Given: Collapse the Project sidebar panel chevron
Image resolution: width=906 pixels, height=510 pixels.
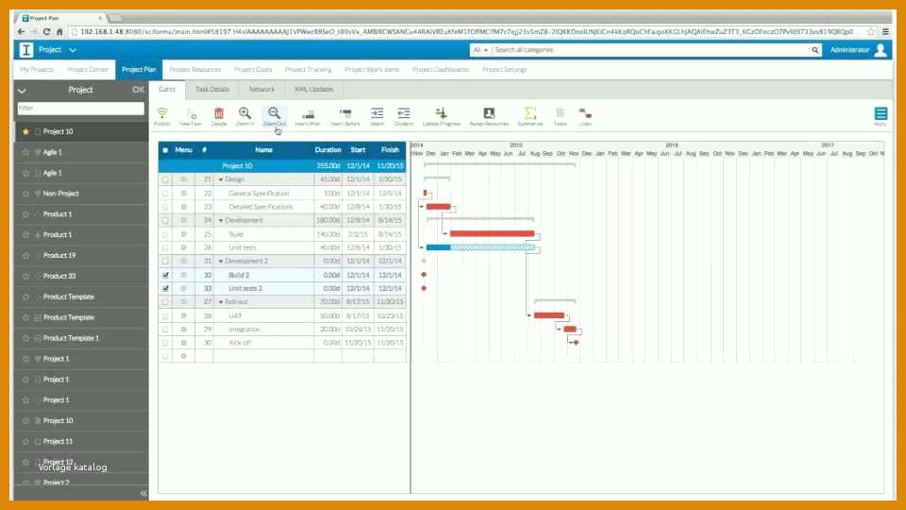Looking at the screenshot, I should coord(22,91).
